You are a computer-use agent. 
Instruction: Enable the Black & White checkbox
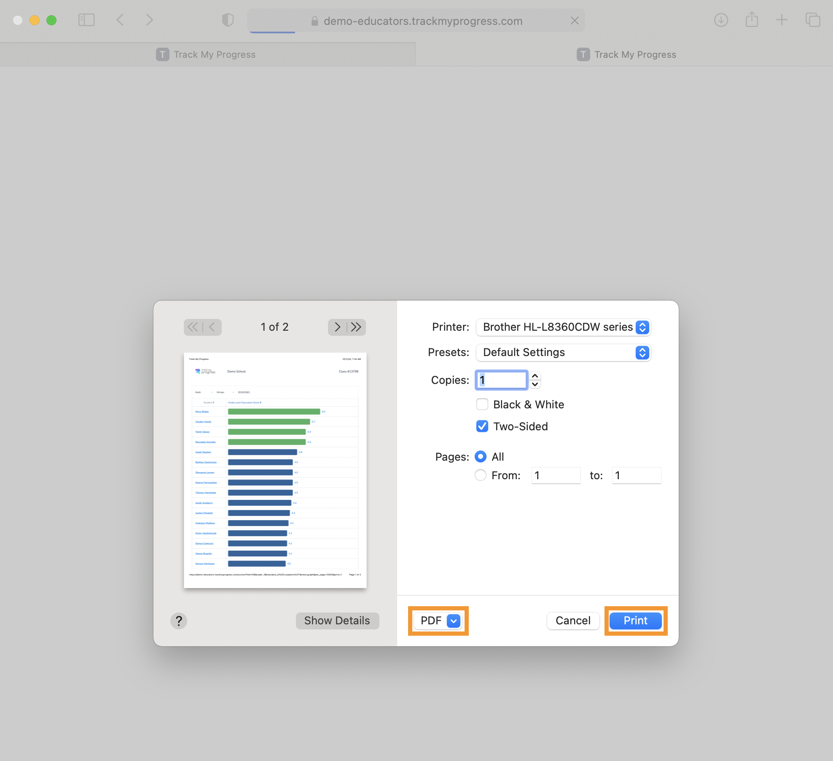tap(482, 404)
